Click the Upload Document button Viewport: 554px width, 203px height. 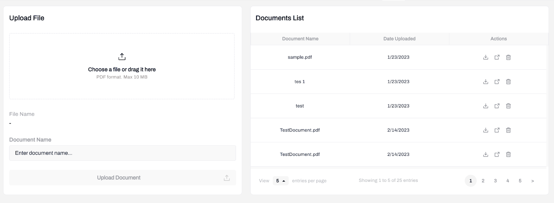click(x=123, y=177)
